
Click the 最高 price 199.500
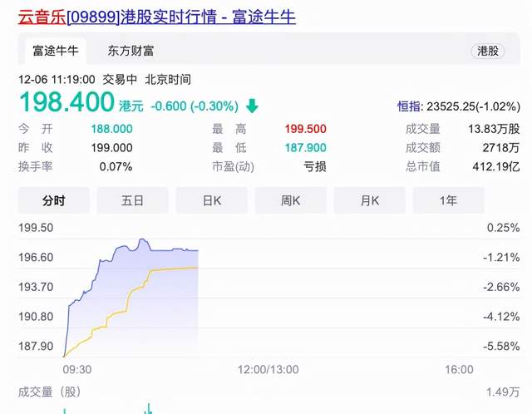coord(304,130)
